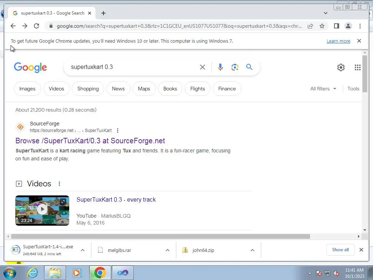Reload the Google search page
The width and height of the screenshot is (373, 280).
36,26
